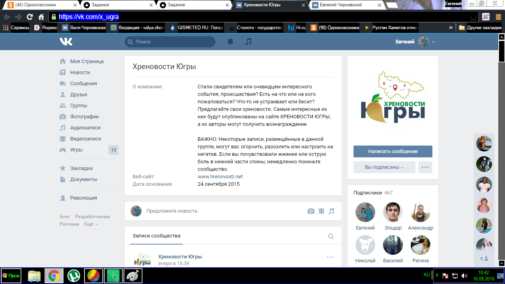Click Моя Страница home icon

(63, 62)
